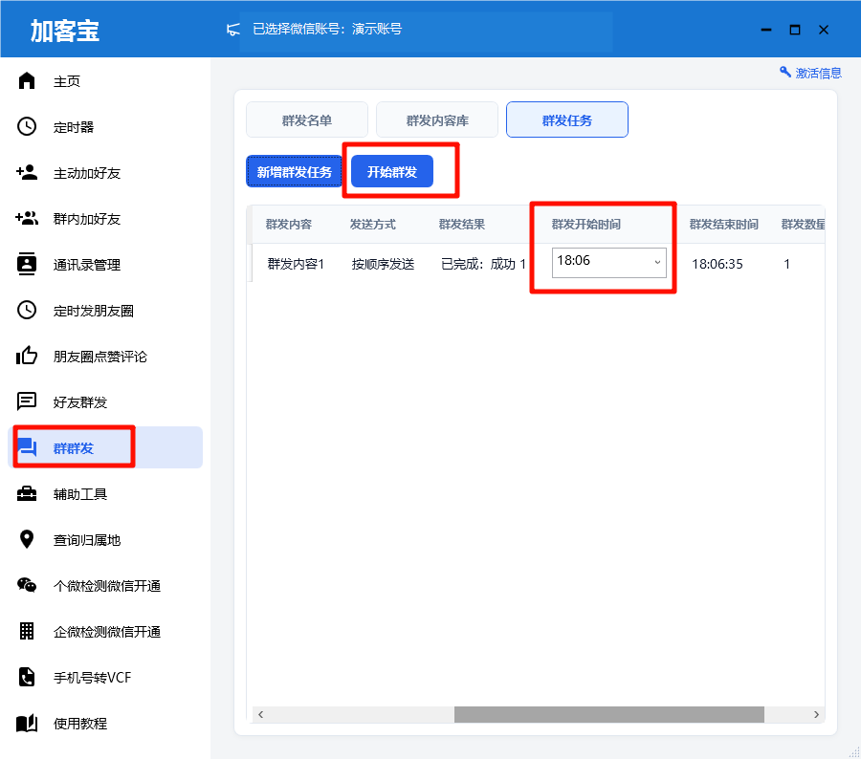Open 企微检测微信开通 in the sidebar
This screenshot has width=861, height=759.
pyautogui.click(x=107, y=632)
